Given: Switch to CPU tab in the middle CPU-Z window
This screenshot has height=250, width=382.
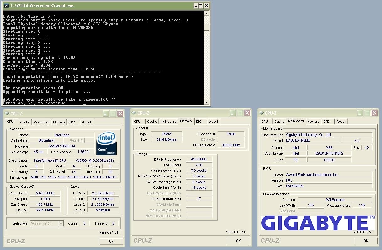Looking at the screenshot, I should click(137, 122).
